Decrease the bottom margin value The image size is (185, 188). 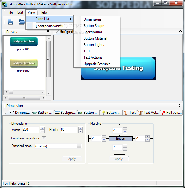point(125,149)
